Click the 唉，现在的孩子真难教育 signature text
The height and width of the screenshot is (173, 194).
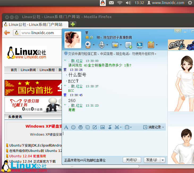point(114,37)
